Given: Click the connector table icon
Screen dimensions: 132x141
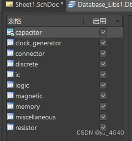Looking at the screenshot, I should point(10,53).
